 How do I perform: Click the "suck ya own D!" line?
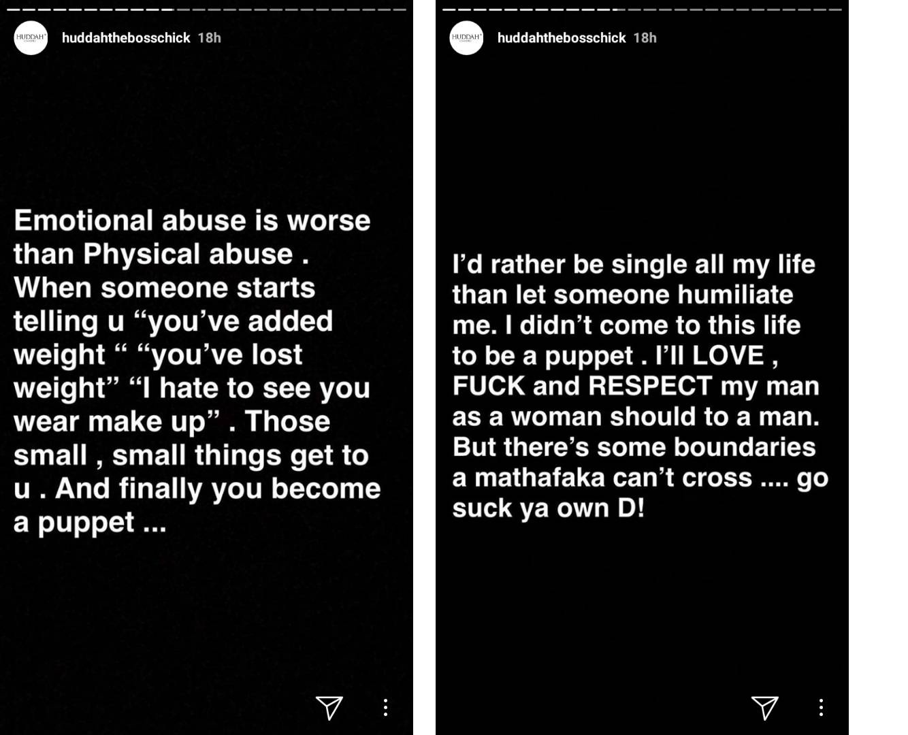coord(549,508)
